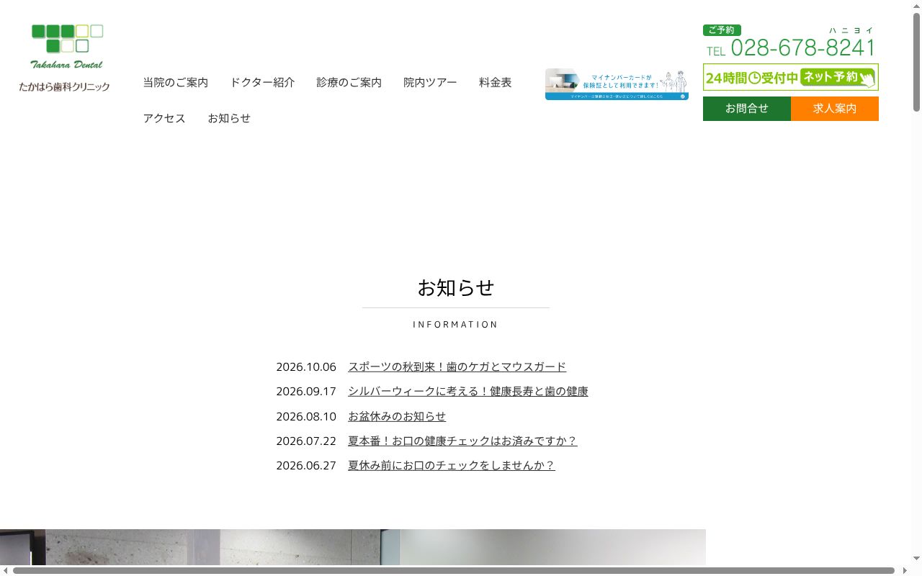Click the scroll left arrow

tap(5, 571)
